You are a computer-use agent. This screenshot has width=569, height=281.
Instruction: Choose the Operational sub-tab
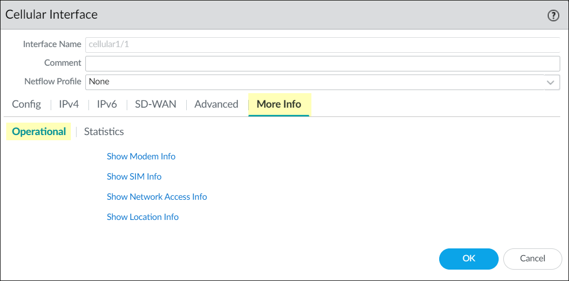[39, 131]
